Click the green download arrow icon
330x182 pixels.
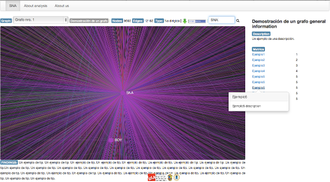point(185,21)
